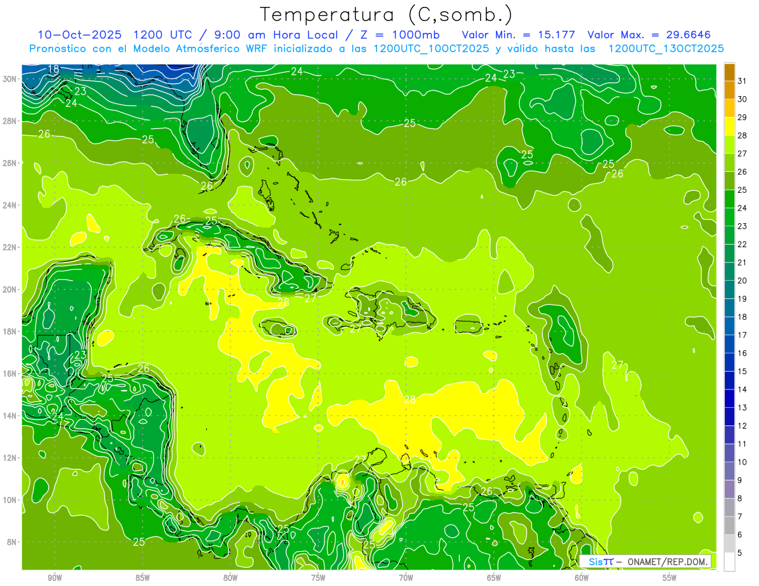Click the '16N' latitude axis label

[x=11, y=373]
